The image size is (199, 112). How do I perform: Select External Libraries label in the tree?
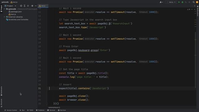pyautogui.click(x=16, y=17)
